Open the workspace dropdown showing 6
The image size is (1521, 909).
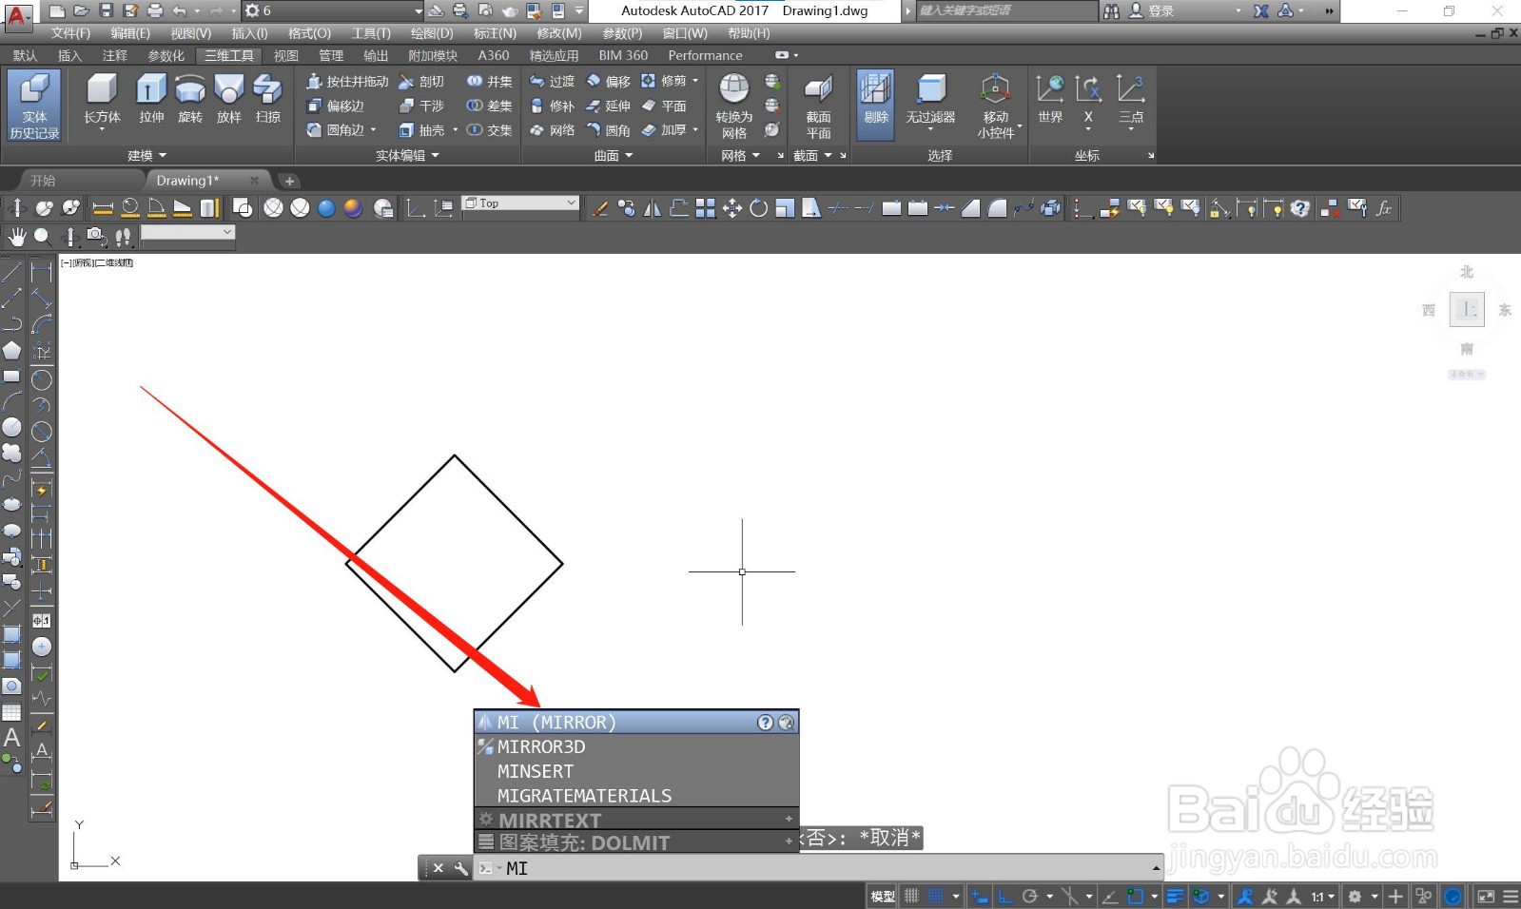click(x=332, y=10)
